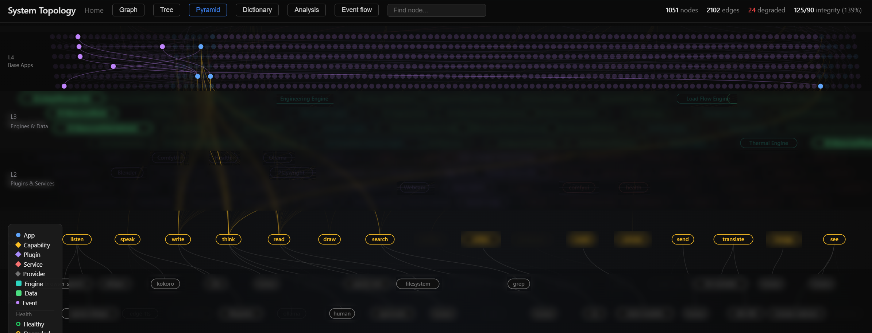Click the L2 Plugins & Services label
The width and height of the screenshot is (872, 333).
tap(32, 179)
